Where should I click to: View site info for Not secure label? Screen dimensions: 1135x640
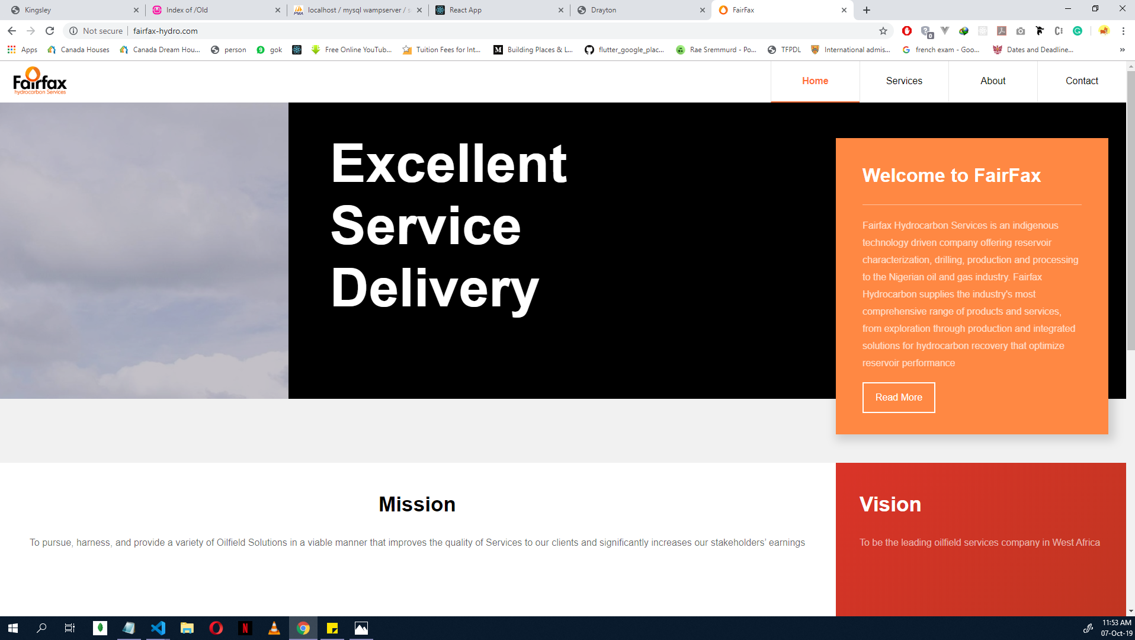[x=96, y=31]
